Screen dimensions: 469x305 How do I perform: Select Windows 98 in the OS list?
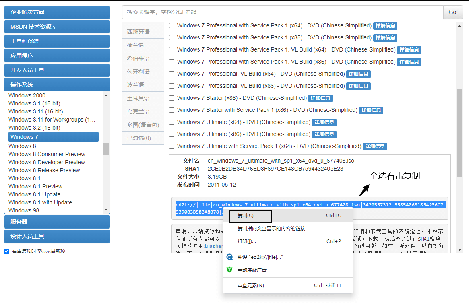tap(24, 210)
